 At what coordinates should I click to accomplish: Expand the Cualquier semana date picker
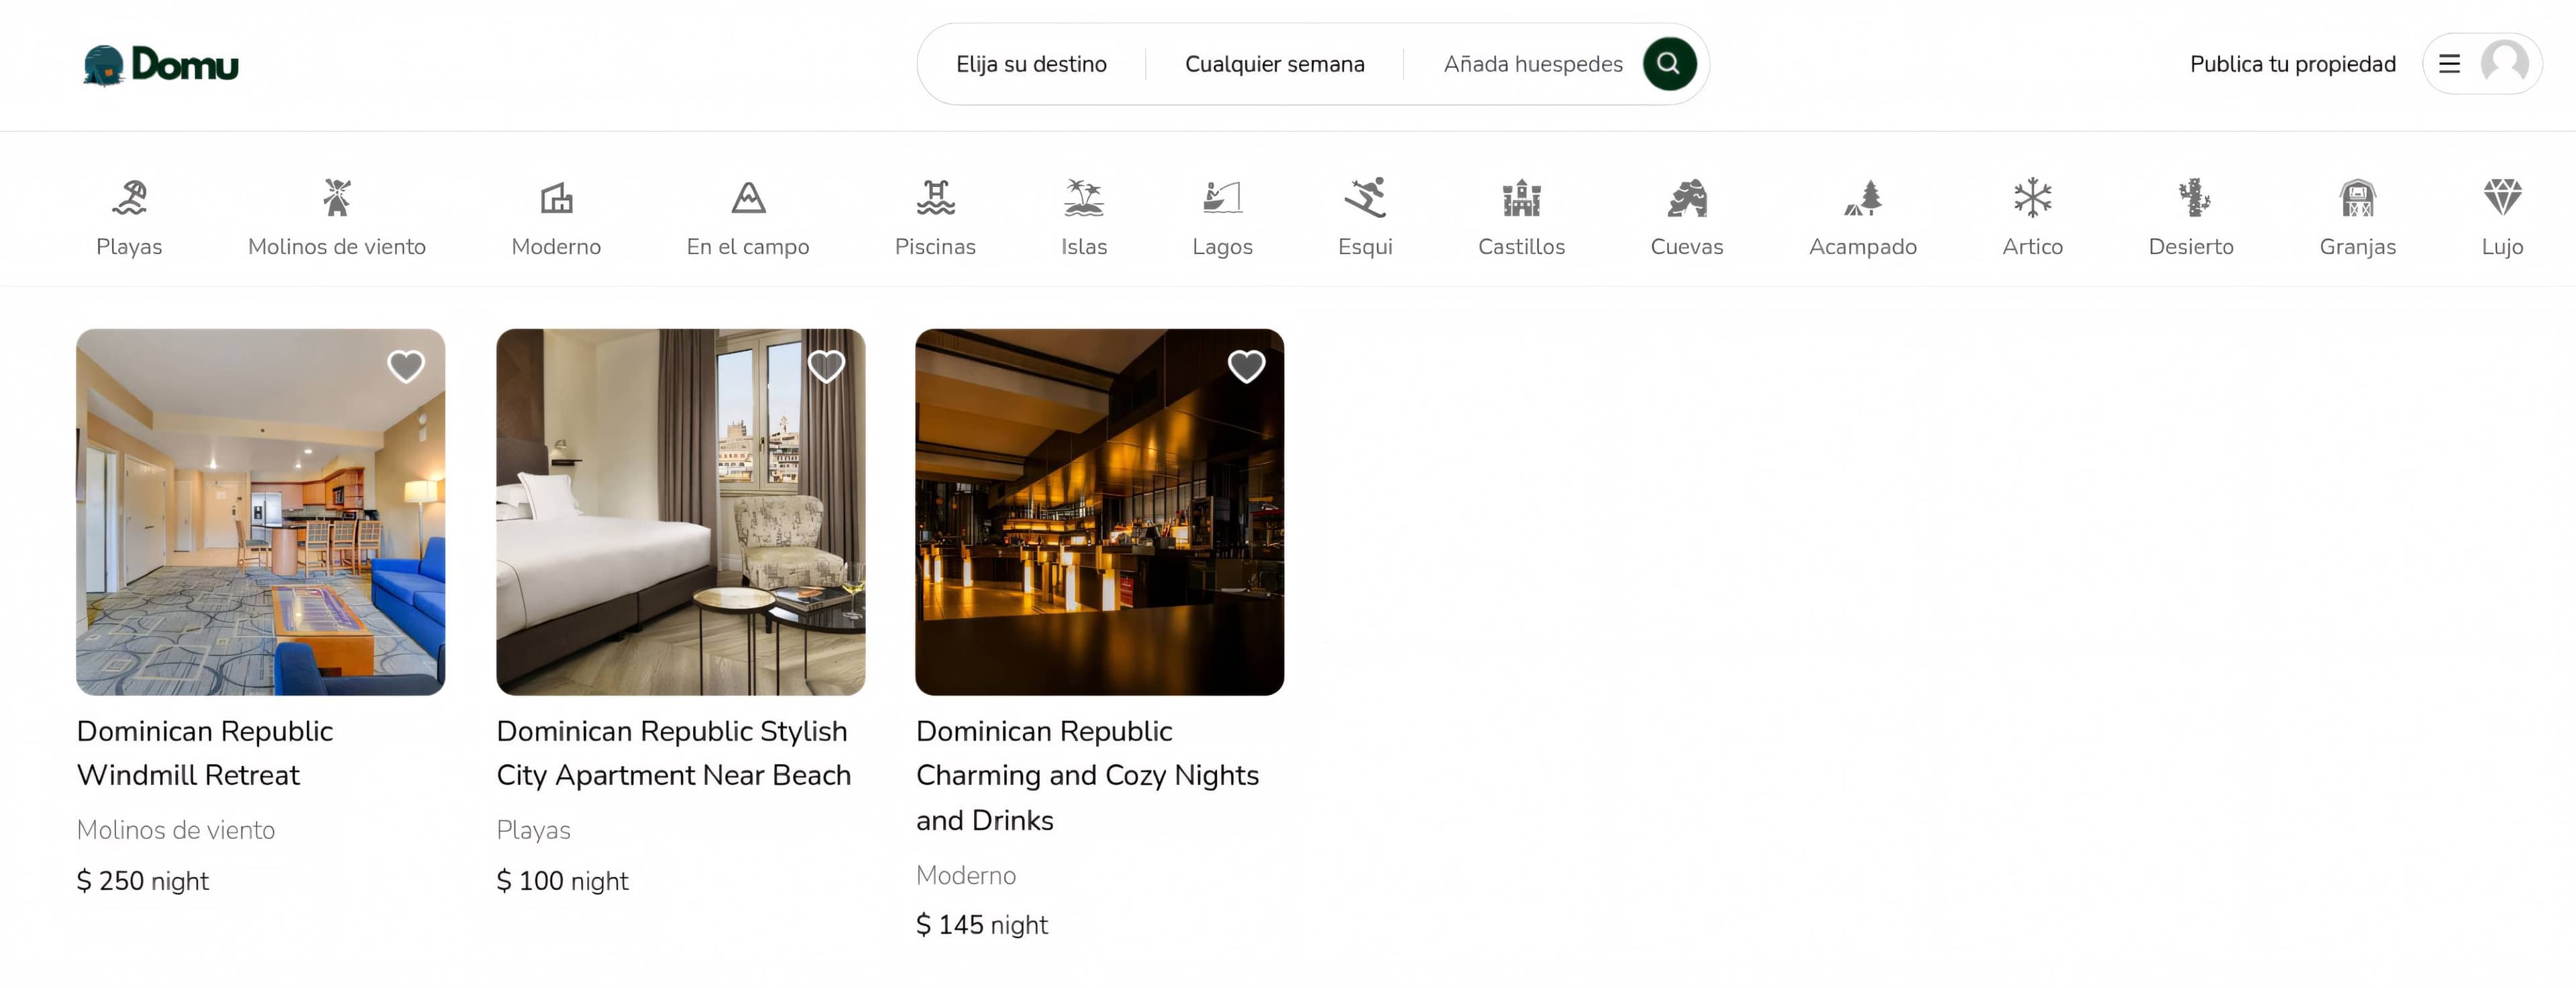point(1274,64)
